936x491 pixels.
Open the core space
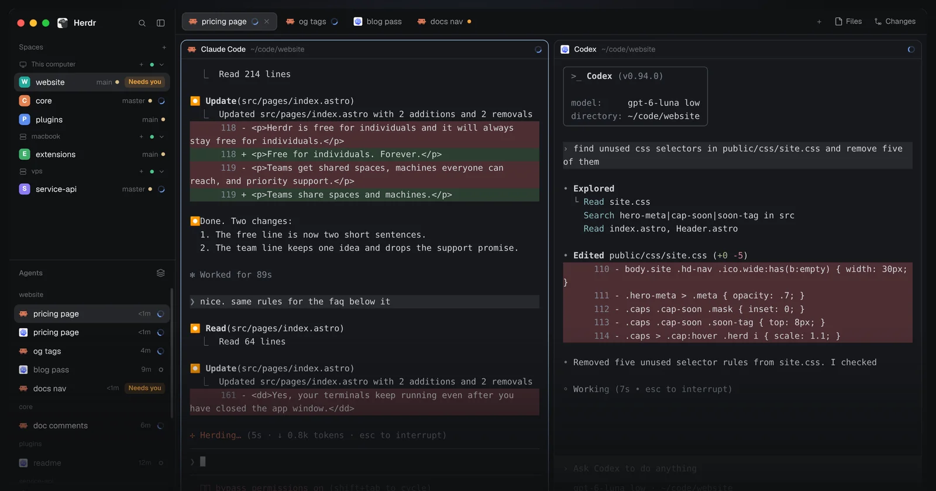tap(92, 101)
